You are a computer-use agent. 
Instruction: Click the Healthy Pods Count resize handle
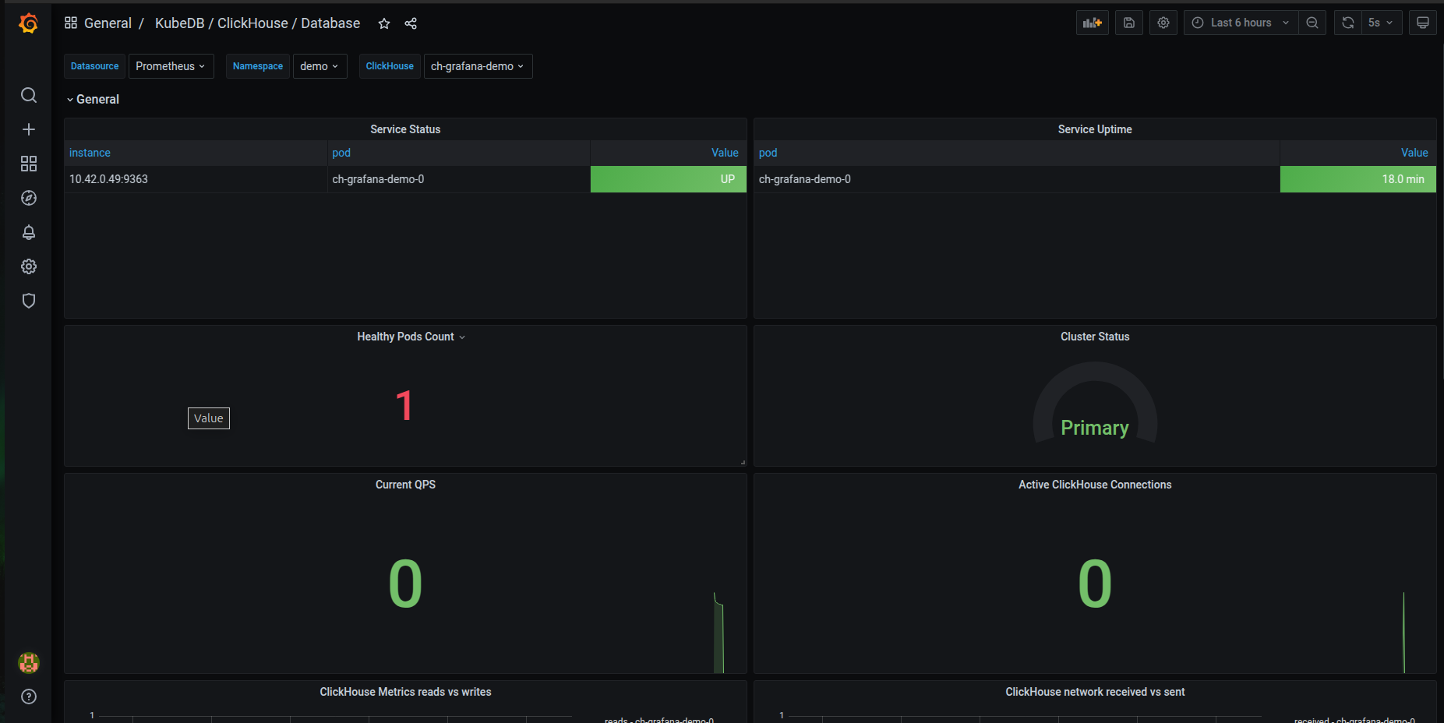point(743,462)
